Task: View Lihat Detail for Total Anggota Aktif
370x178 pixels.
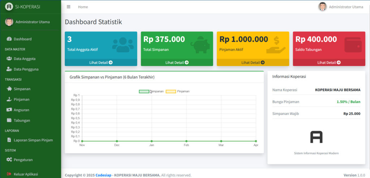Action: click(101, 62)
